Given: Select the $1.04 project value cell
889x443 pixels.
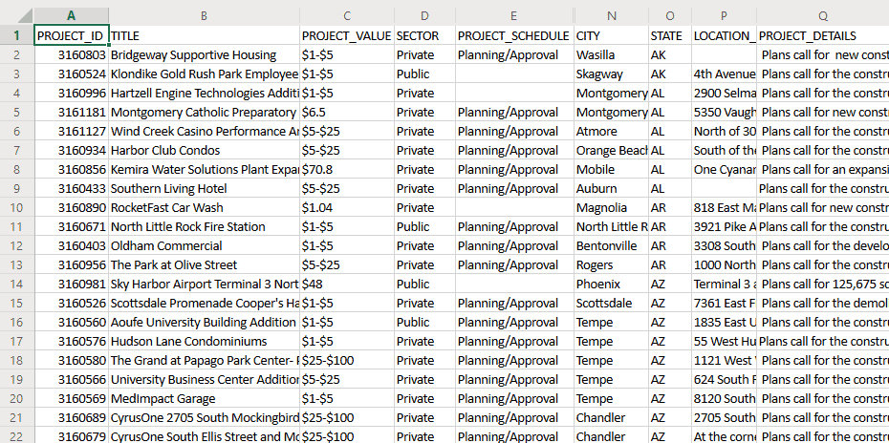Looking at the screenshot, I should point(347,207).
